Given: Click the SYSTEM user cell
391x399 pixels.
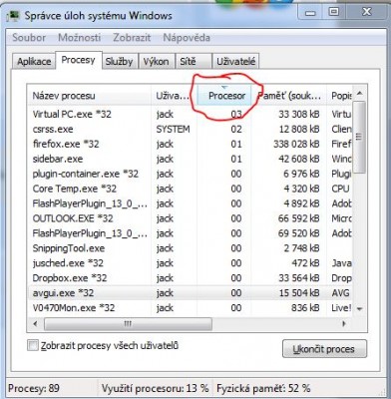Looking at the screenshot, I should pos(173,129).
